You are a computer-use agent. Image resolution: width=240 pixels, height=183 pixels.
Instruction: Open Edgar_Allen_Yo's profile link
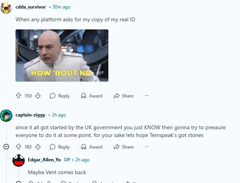tap(45, 160)
